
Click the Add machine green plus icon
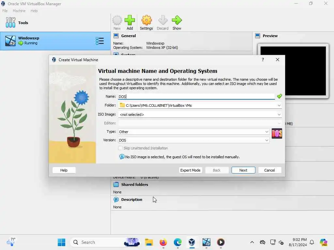pyautogui.click(x=130, y=21)
